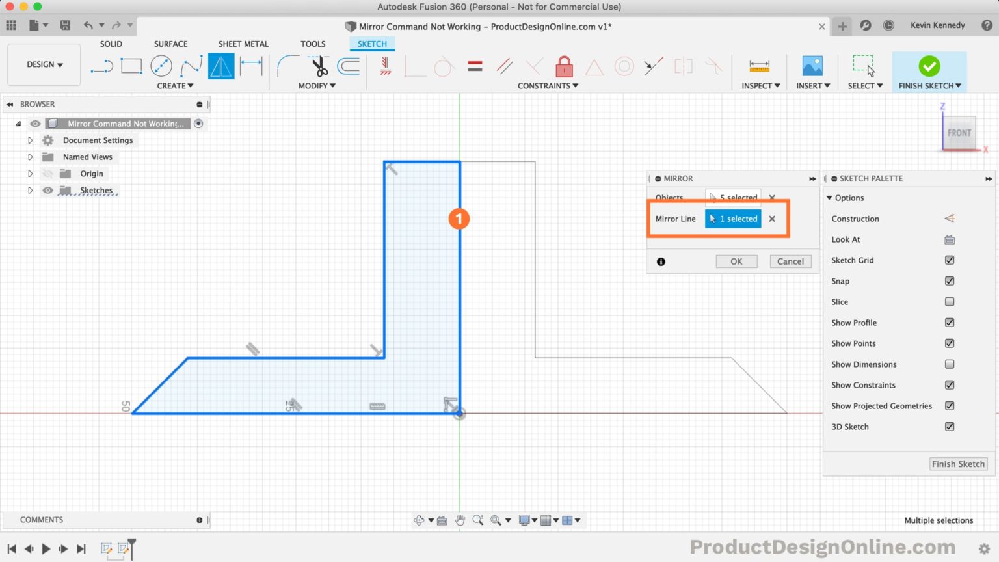Enable the Show Dimensions checkbox

click(949, 364)
